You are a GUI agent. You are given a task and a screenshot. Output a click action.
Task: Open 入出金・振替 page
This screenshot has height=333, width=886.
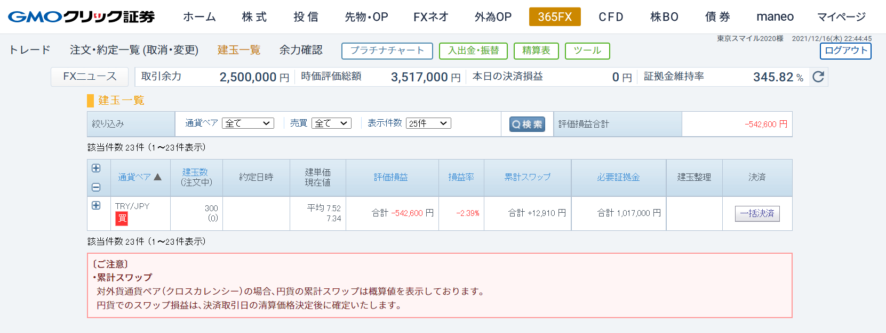tap(473, 51)
